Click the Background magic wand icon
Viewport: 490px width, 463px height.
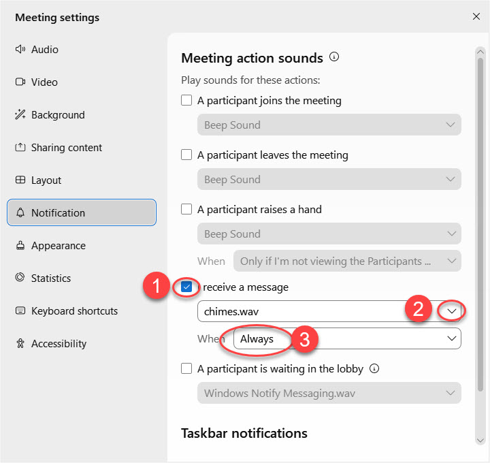(20, 115)
